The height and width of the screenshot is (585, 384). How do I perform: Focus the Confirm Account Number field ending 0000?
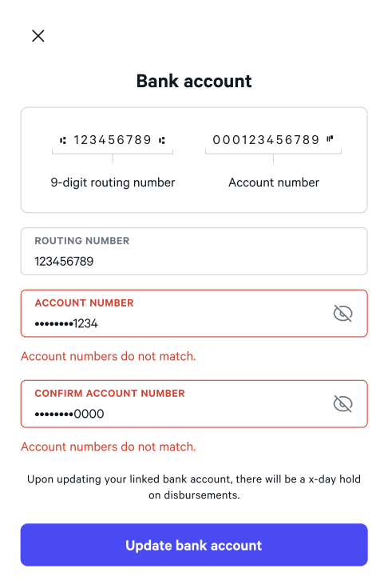194,403
